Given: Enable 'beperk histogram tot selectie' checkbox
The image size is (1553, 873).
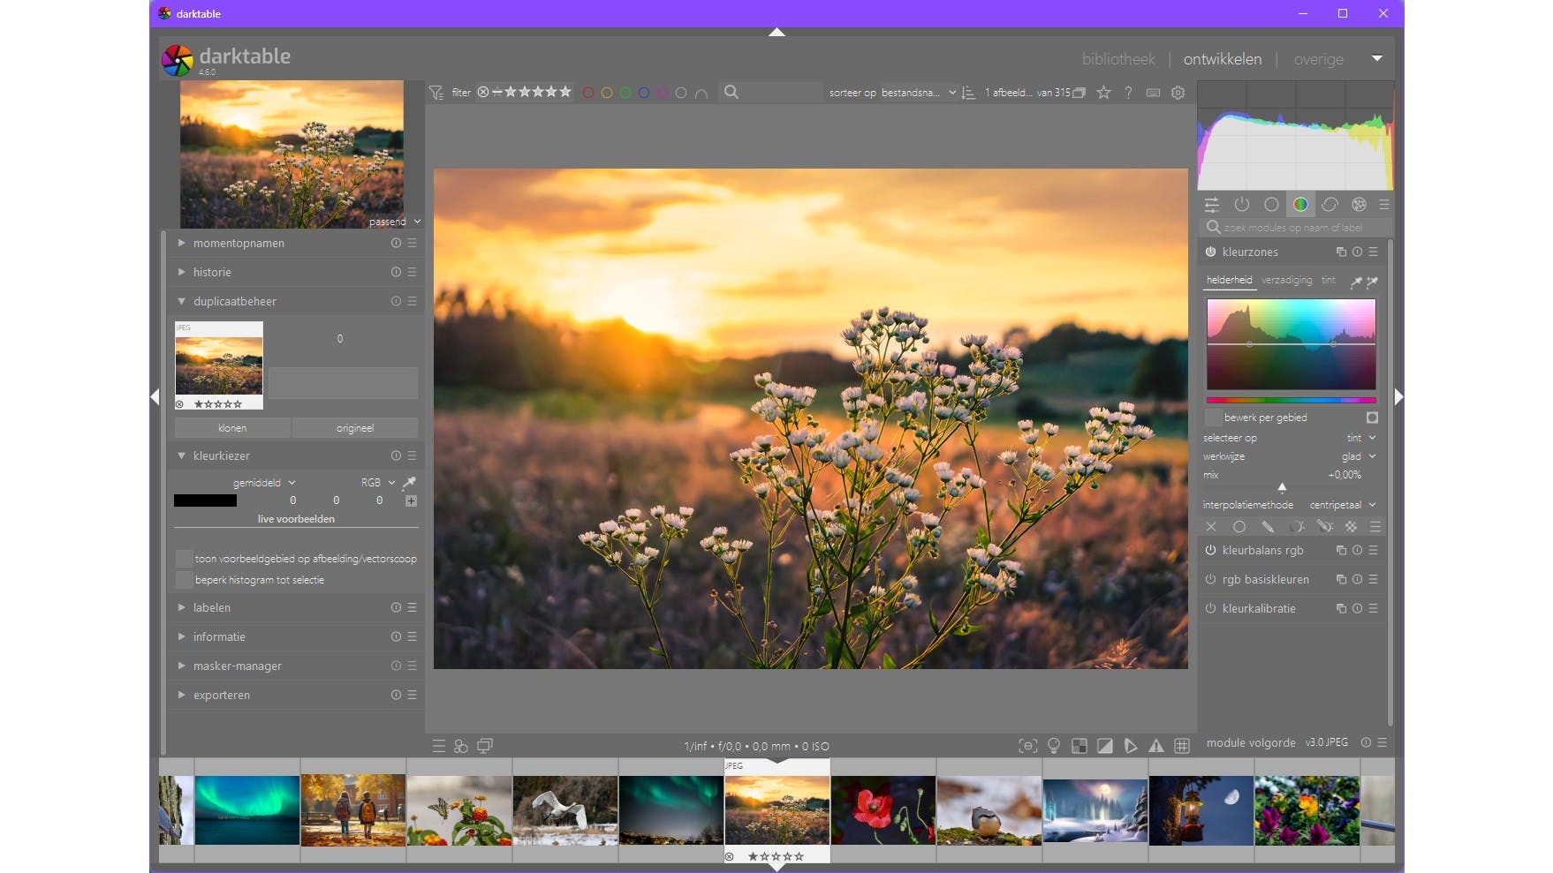Looking at the screenshot, I should 184,580.
